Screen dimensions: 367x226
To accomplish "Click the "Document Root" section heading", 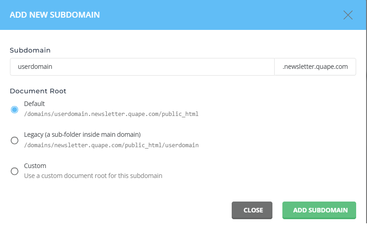I will tap(38, 91).
